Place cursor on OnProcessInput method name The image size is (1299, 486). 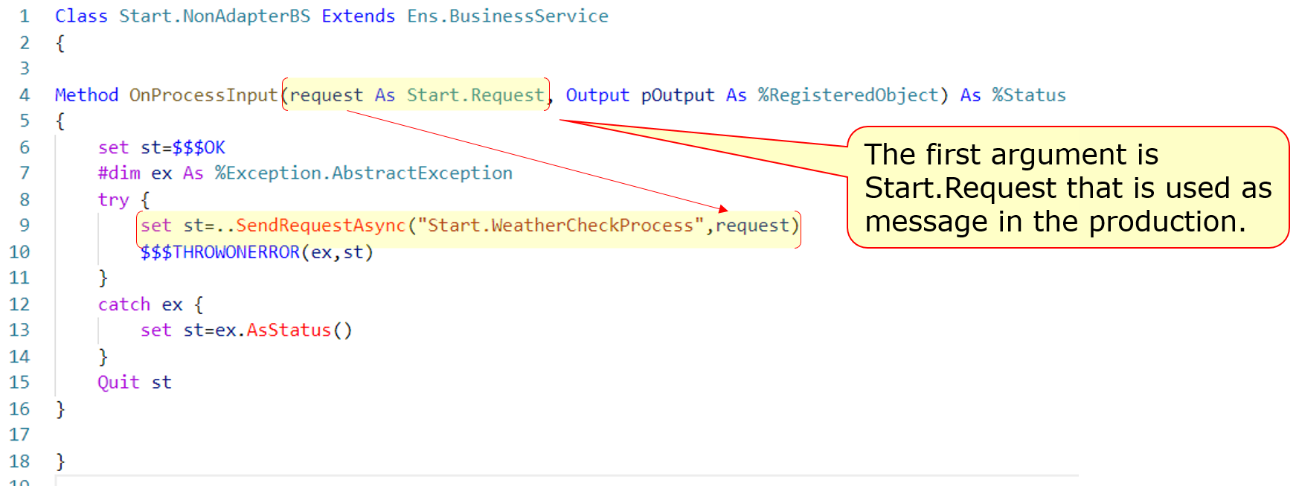pos(202,95)
